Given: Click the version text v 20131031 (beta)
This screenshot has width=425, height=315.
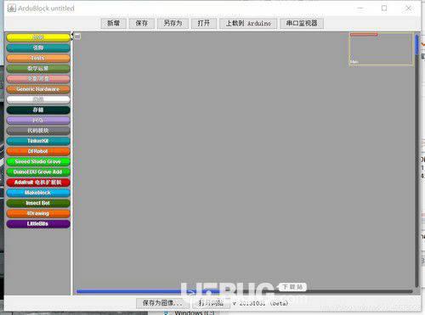Looking at the screenshot, I should pyautogui.click(x=260, y=303).
